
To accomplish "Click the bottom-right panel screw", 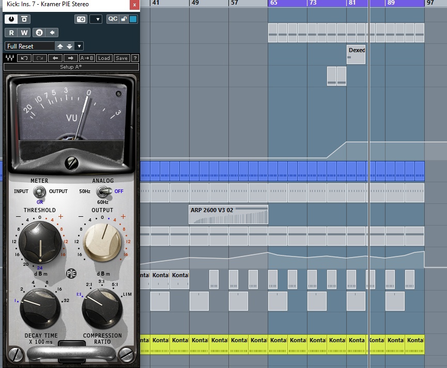I will coord(126,355).
